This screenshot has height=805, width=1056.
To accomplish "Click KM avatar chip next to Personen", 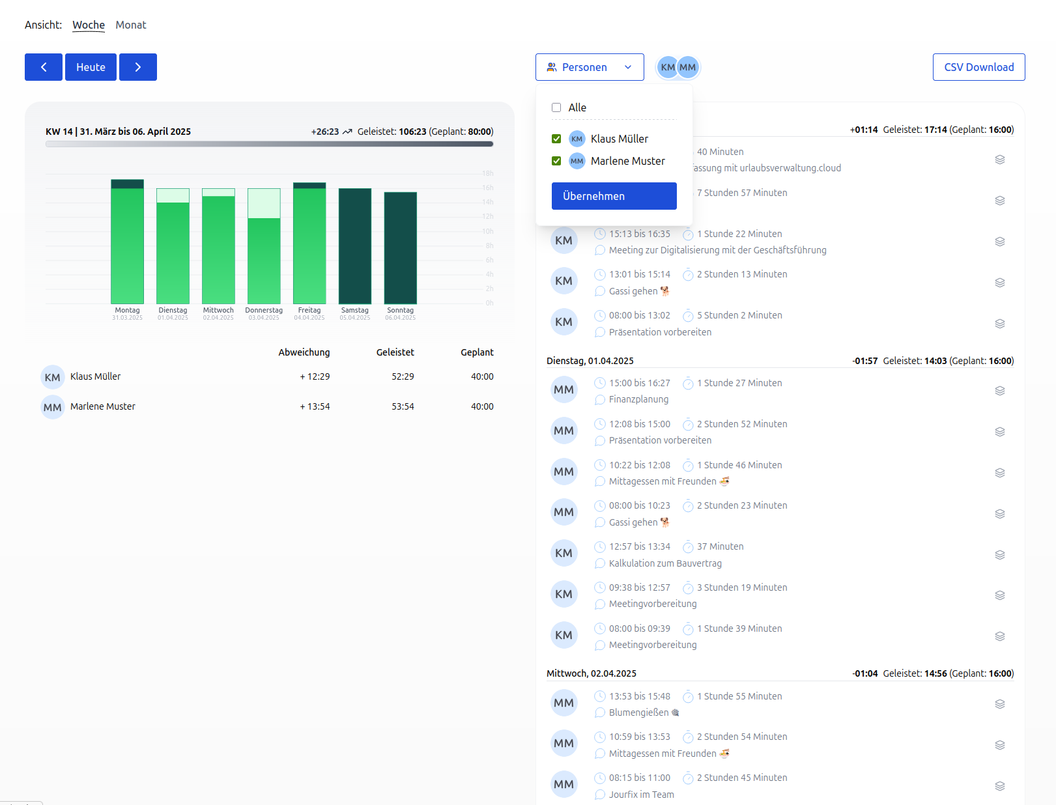I will (667, 67).
